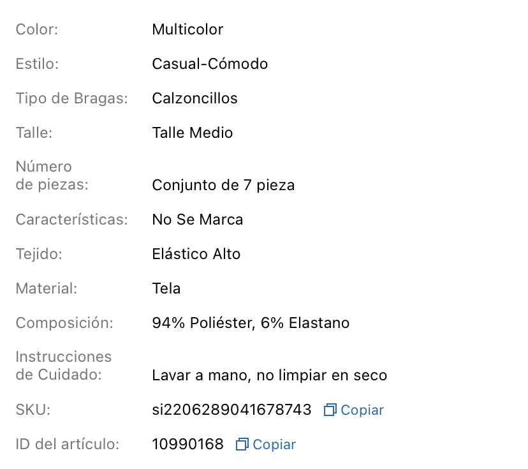Click the Talle Medio value
528x469 pixels.
[x=192, y=133]
